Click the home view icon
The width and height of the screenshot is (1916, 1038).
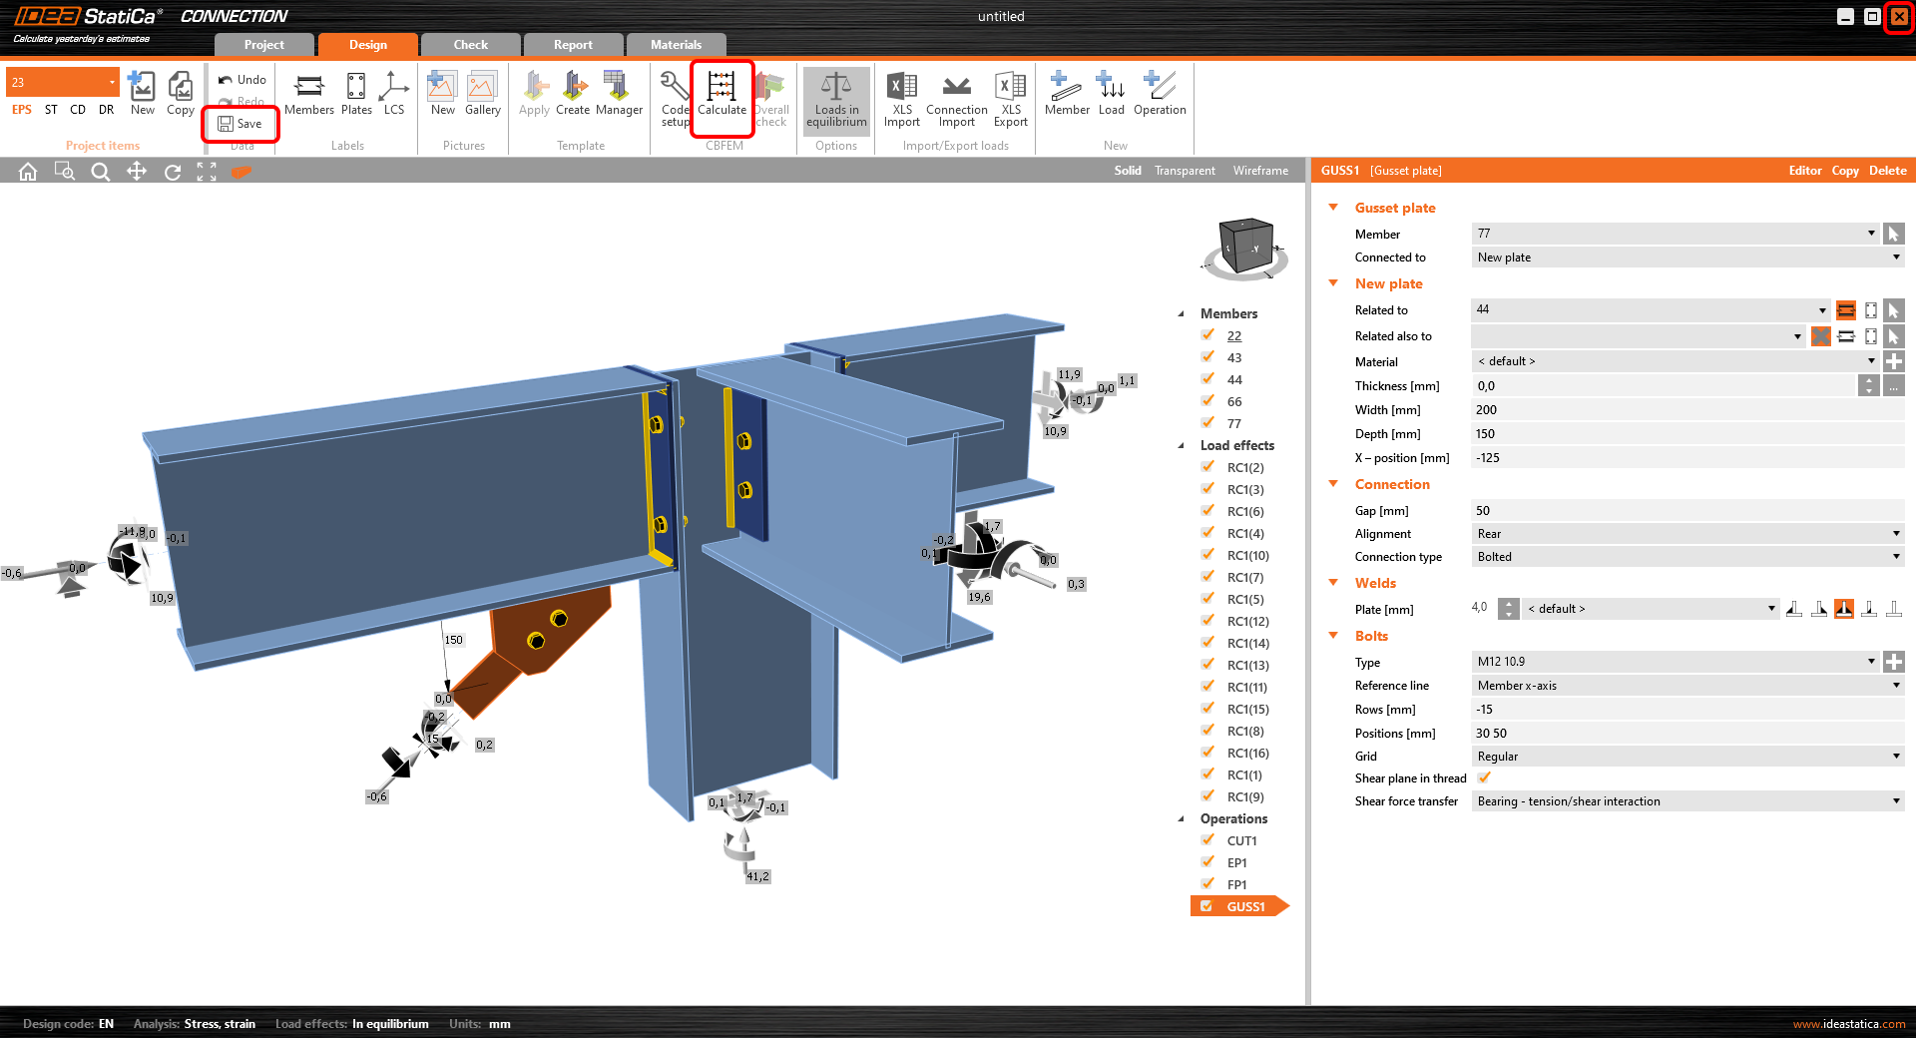point(28,172)
